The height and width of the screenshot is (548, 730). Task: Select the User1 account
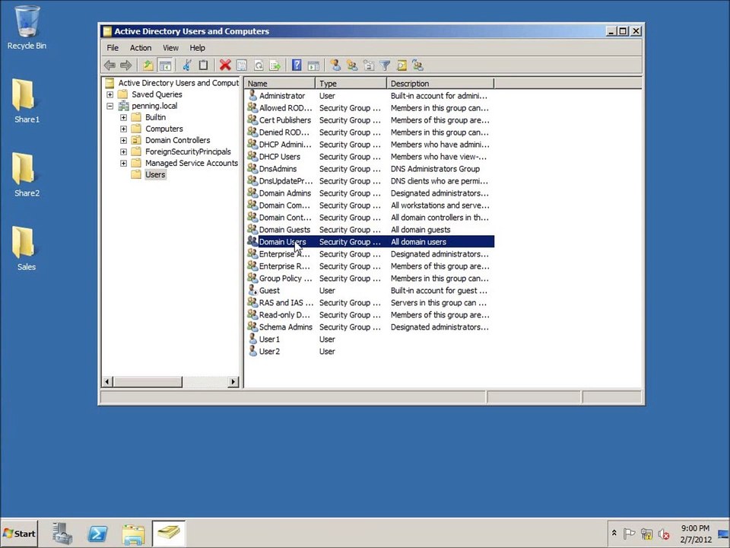tap(370, 339)
